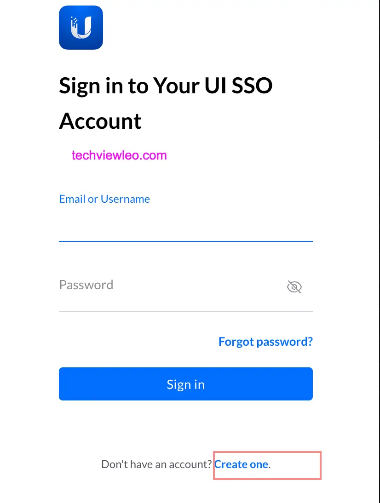Open the Forgot password link
The width and height of the screenshot is (380, 503).
tap(265, 342)
